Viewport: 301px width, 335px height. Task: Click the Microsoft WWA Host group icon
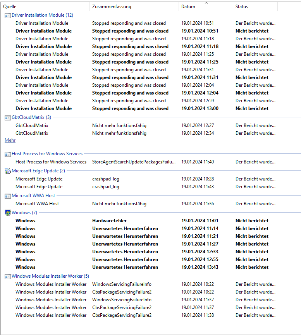(x=8, y=196)
